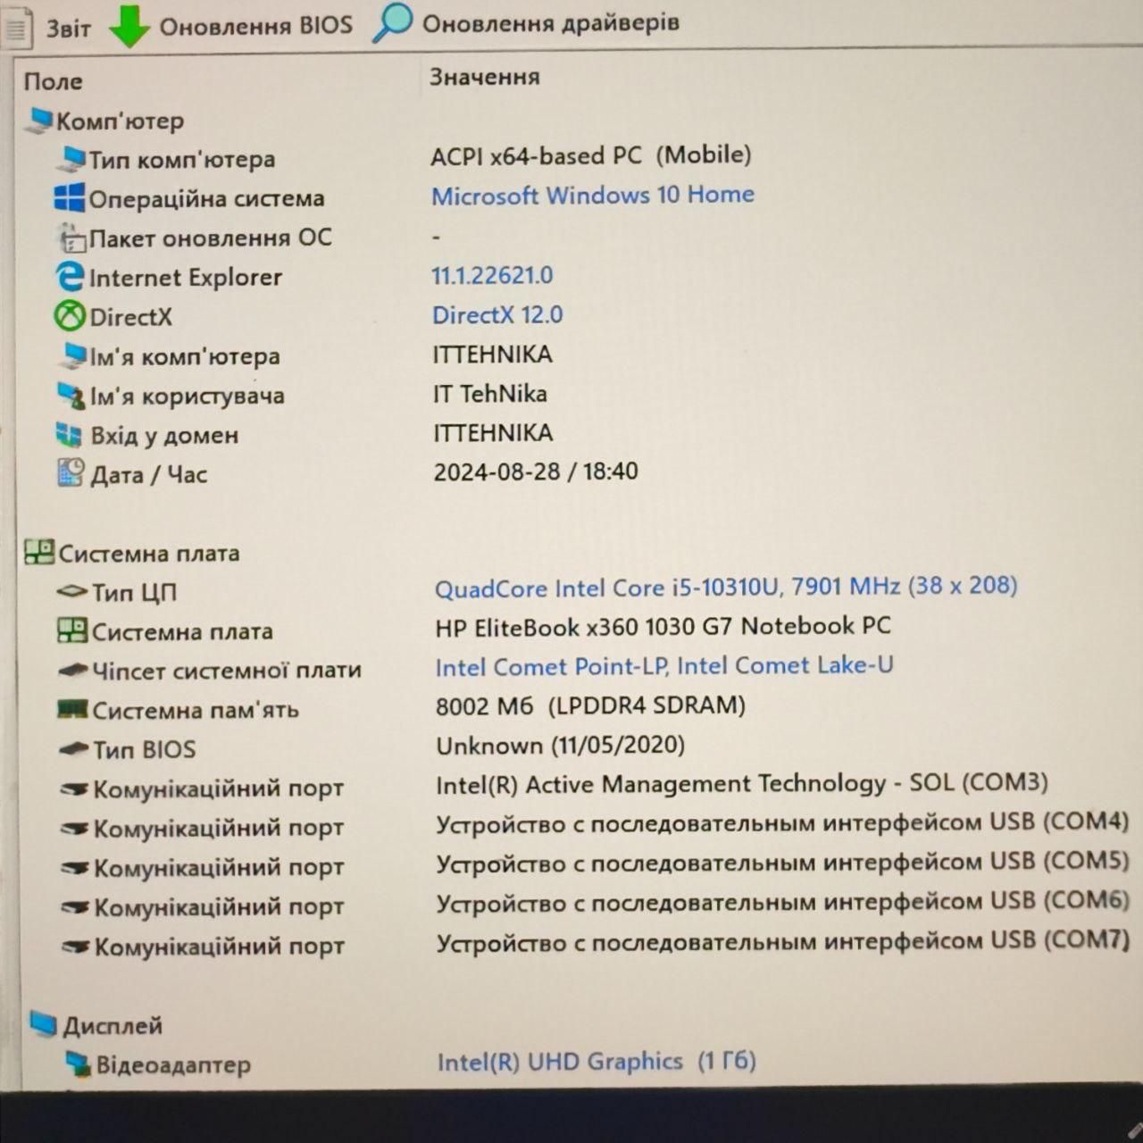Click the motherboard icon beside HP EliteBook row

72,631
